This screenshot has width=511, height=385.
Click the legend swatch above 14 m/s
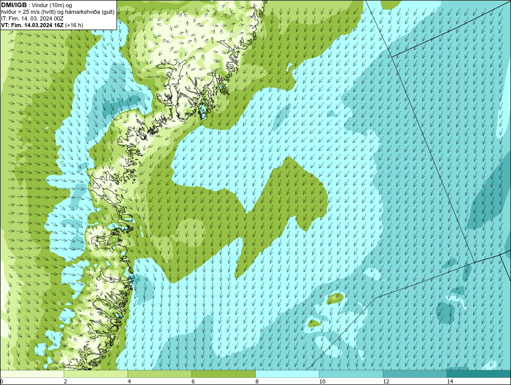tap(479, 374)
